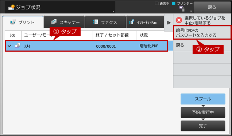Click the スキャナー tab icon
Screen dimensions: 232x136
(54, 22)
